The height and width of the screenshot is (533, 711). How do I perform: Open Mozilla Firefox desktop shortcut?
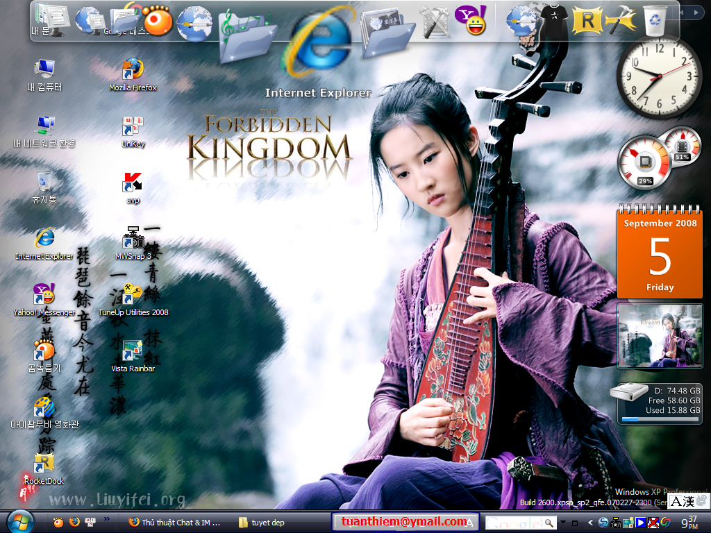coord(133,75)
